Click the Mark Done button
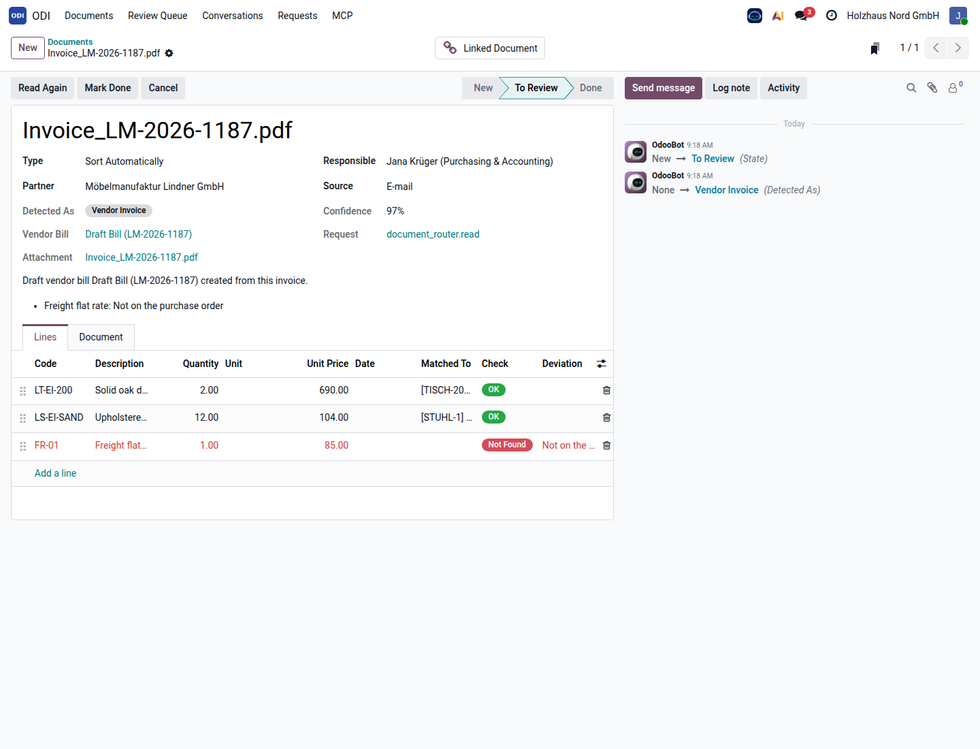Viewport: 980px width, 749px height. click(x=108, y=88)
